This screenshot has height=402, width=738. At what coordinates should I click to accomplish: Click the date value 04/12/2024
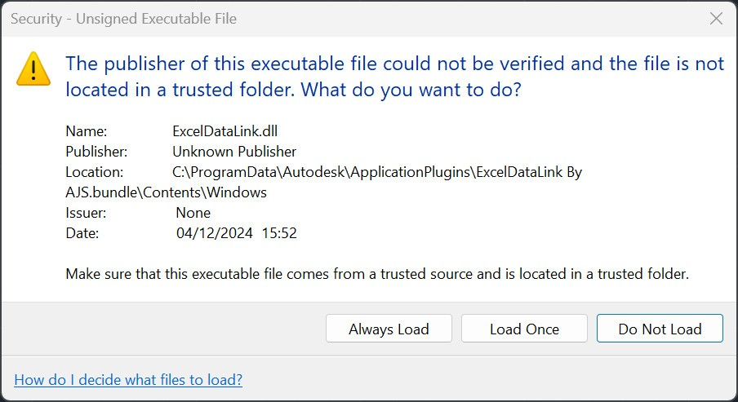[215, 232]
